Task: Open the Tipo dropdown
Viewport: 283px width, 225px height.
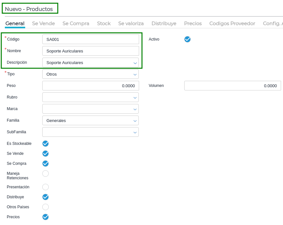Action: (90, 74)
